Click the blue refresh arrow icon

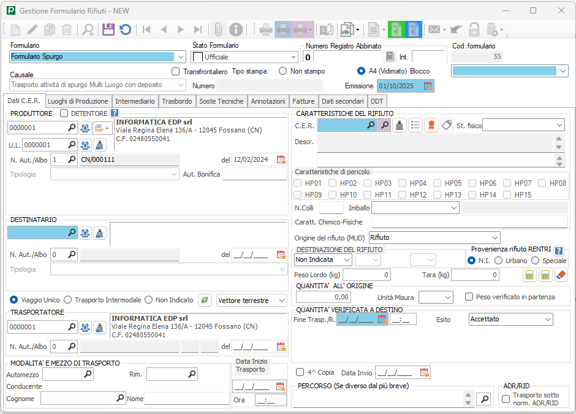125,29
